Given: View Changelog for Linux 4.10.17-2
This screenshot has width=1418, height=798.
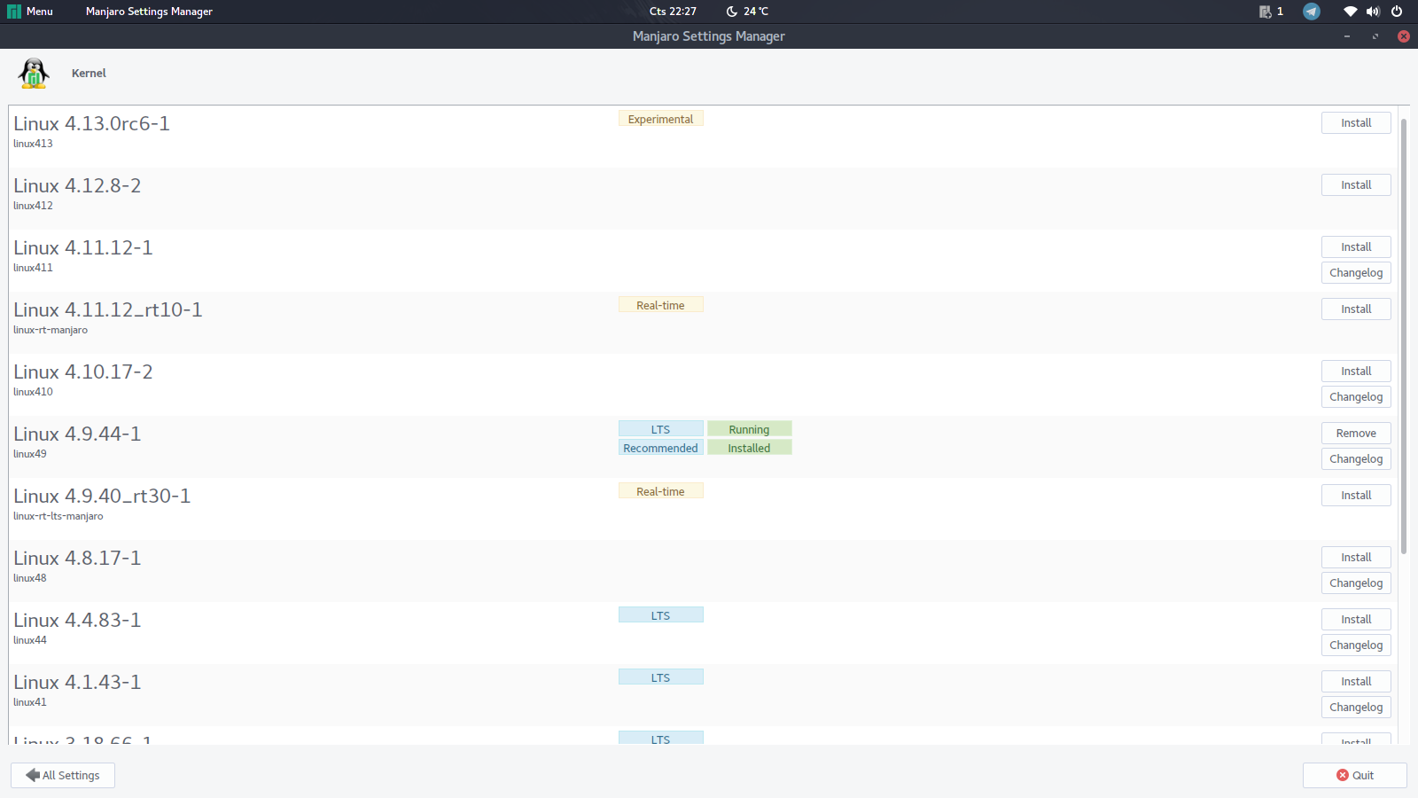Looking at the screenshot, I should pos(1356,397).
